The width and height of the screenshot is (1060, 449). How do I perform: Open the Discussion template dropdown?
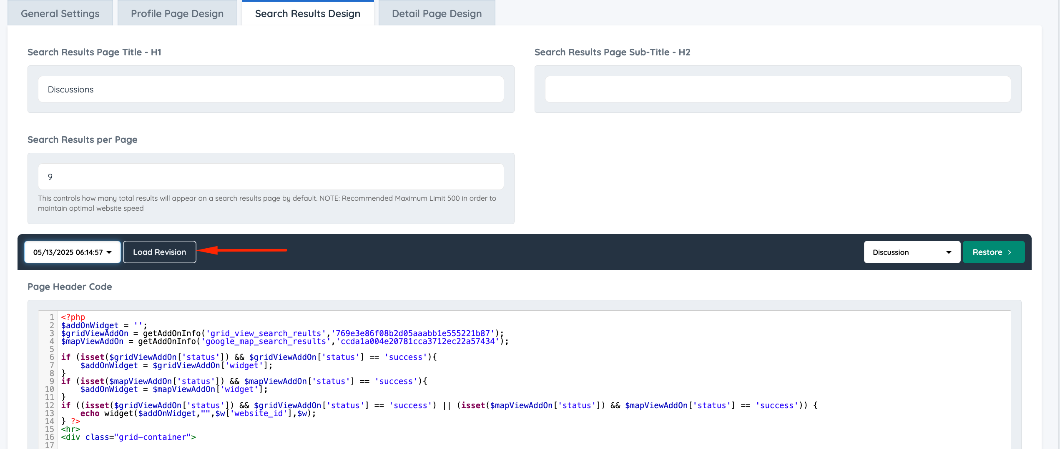click(912, 252)
